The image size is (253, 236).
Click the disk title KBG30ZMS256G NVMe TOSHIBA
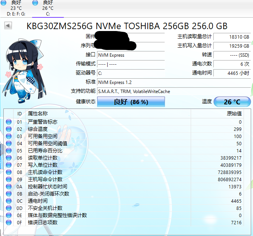127,26
